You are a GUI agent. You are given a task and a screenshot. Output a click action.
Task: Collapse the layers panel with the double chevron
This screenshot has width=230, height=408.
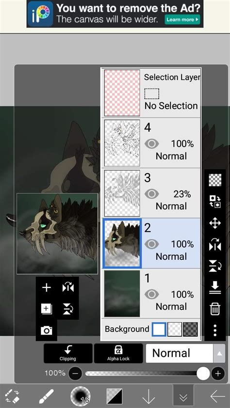tap(183, 396)
